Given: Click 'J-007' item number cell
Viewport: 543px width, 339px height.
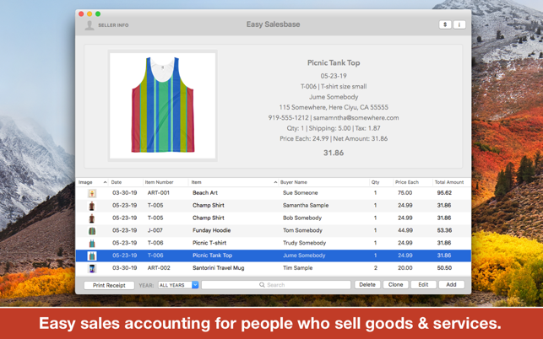Looking at the screenshot, I should point(155,230).
